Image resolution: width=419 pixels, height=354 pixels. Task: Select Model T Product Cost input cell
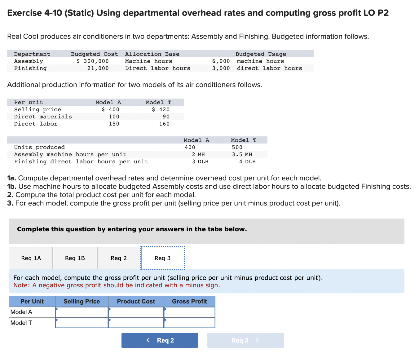tap(136, 323)
